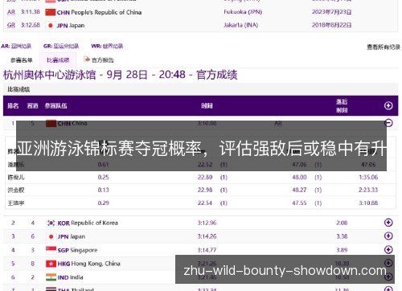
Task: Select the GR record time 3:12.68
Action: pyautogui.click(x=31, y=25)
